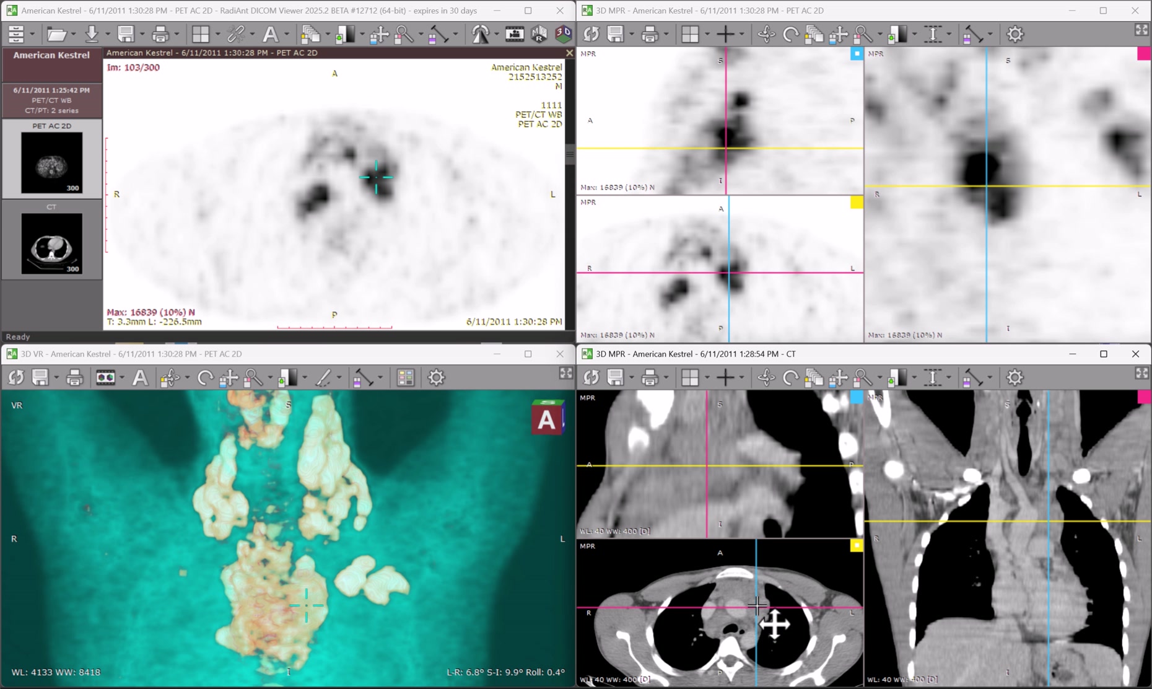The width and height of the screenshot is (1152, 689).
Task: Toggle full screen in the CT 3D MPR window
Action: click(1141, 373)
